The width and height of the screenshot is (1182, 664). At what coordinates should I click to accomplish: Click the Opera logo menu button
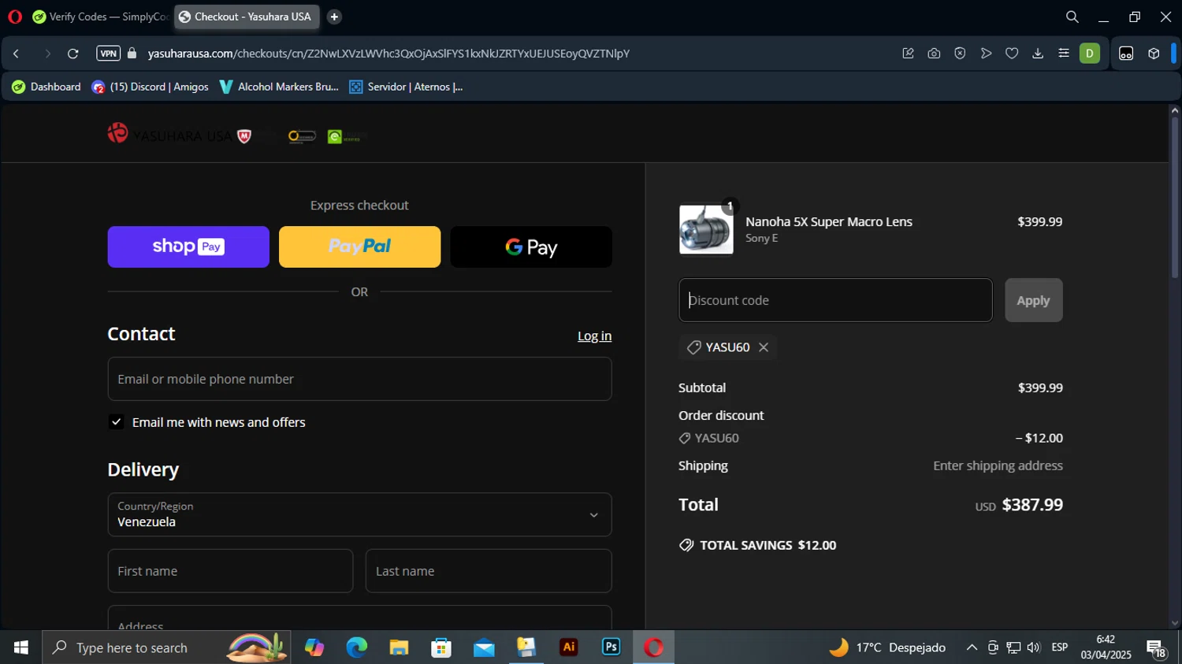pyautogui.click(x=15, y=17)
